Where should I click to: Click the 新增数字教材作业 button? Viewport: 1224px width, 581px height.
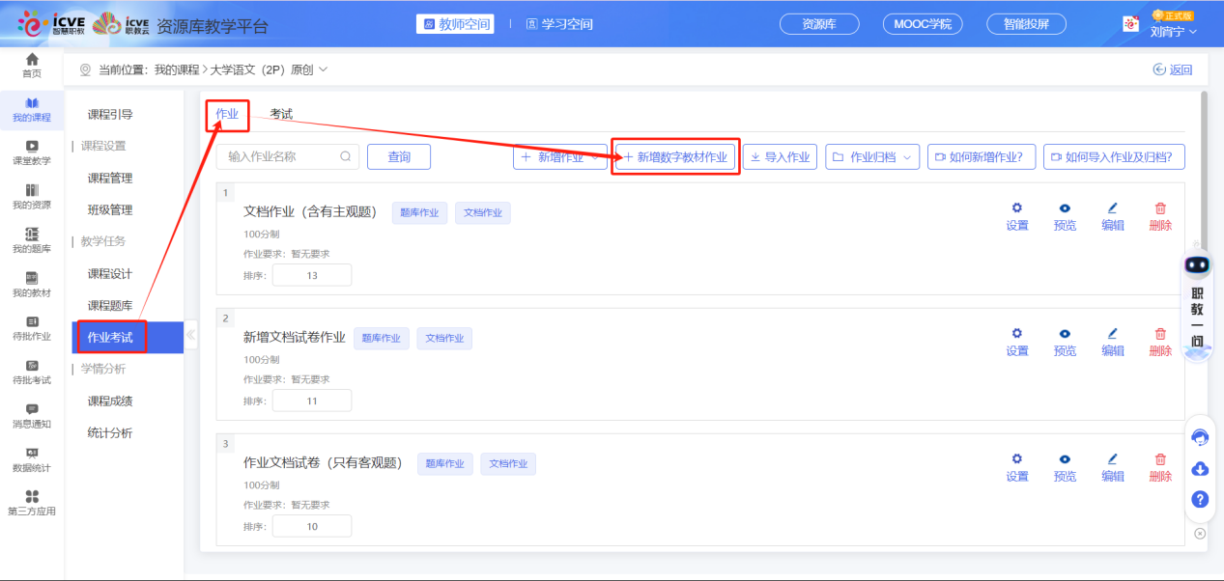(x=675, y=157)
